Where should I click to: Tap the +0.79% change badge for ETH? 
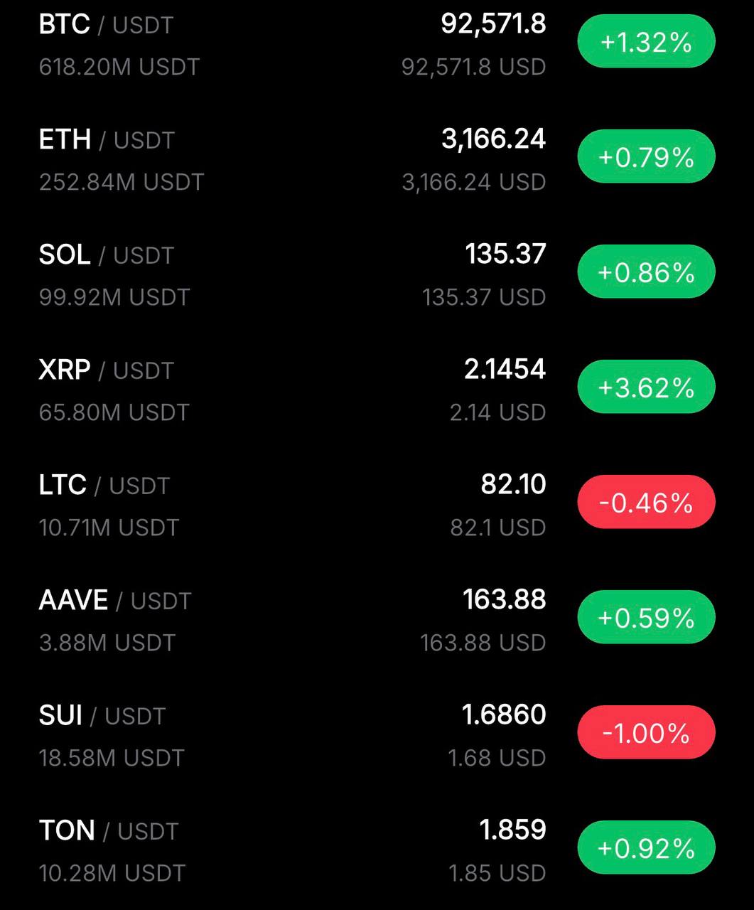coord(646,157)
